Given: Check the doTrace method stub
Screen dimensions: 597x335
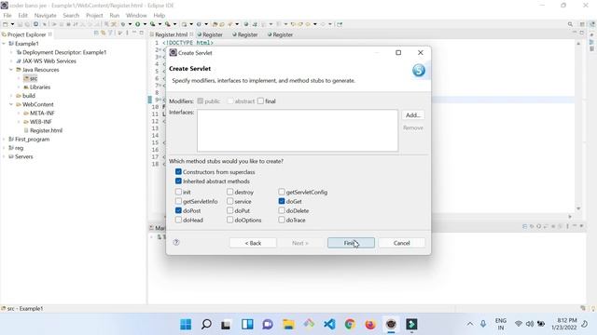Looking at the screenshot, I should (282, 220).
